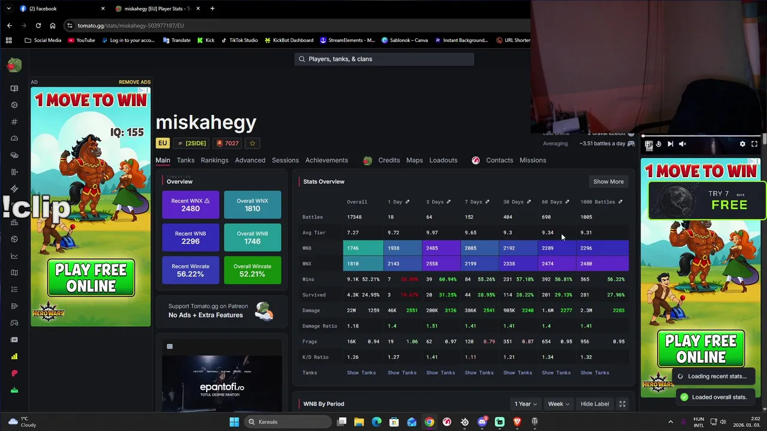Open the YouTube bookmark
767x431 pixels.
[x=81, y=40]
